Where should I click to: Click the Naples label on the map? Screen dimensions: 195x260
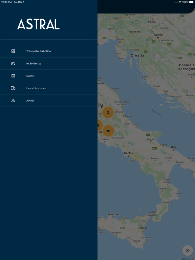[x=128, y=153]
